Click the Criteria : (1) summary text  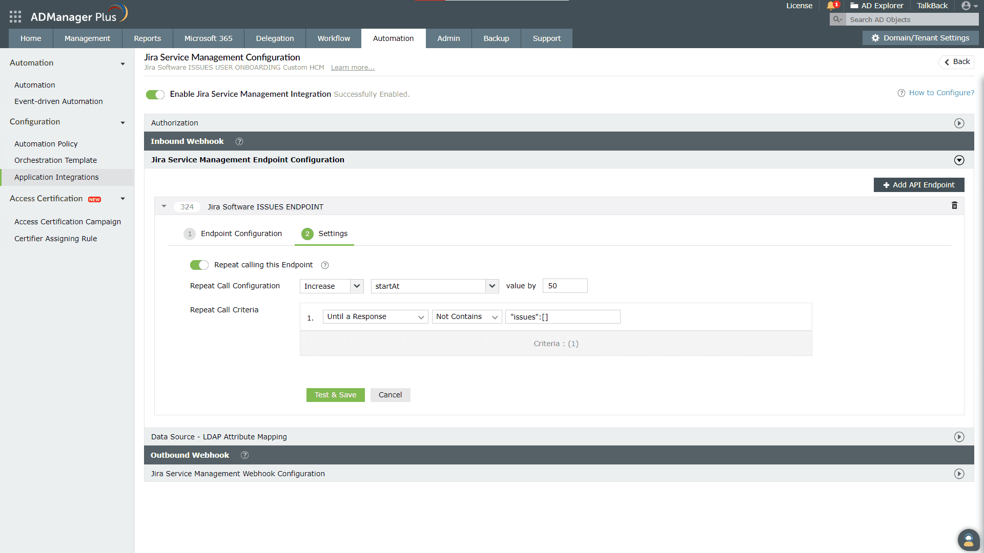click(x=556, y=344)
